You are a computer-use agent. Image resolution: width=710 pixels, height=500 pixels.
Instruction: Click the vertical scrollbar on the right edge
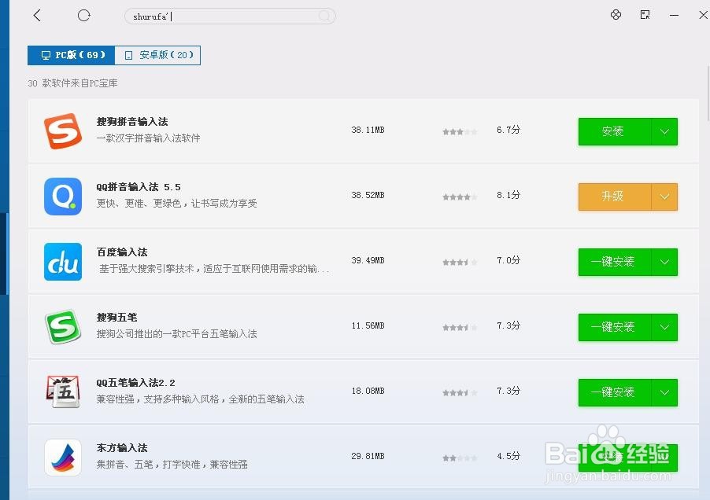point(708,93)
